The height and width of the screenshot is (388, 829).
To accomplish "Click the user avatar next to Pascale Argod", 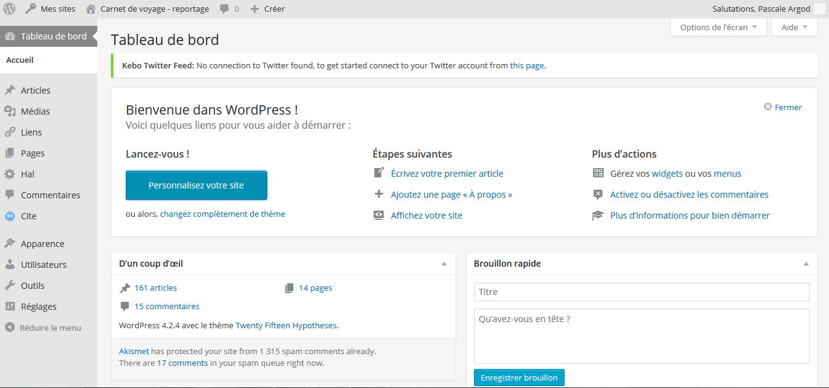I will [819, 9].
